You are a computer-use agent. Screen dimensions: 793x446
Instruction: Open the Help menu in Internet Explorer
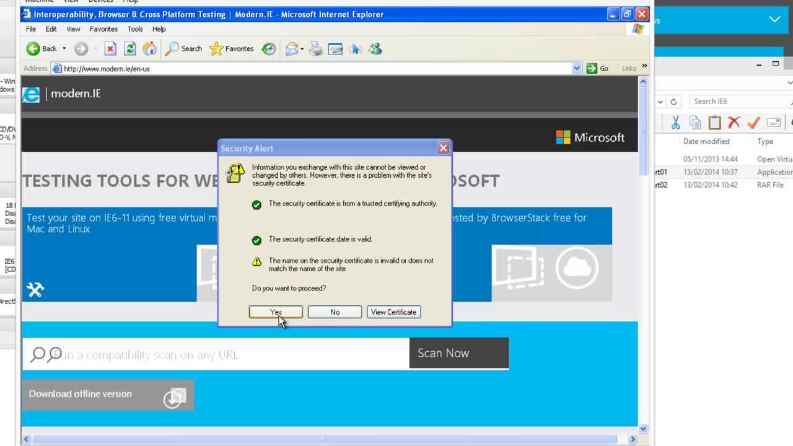159,29
